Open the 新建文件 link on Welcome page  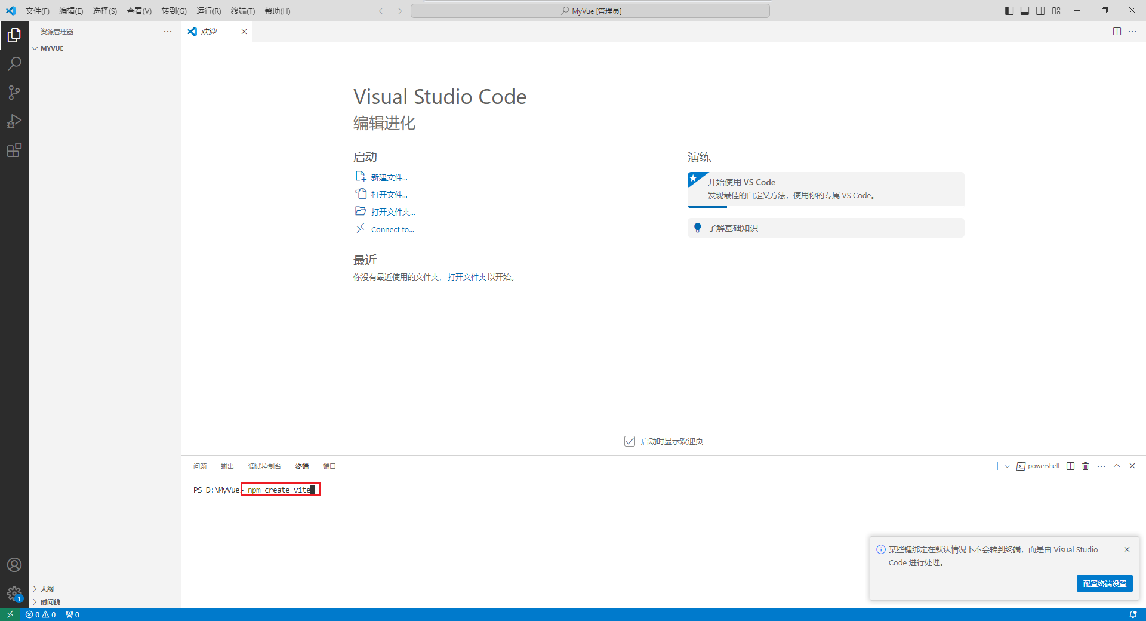[388, 177]
